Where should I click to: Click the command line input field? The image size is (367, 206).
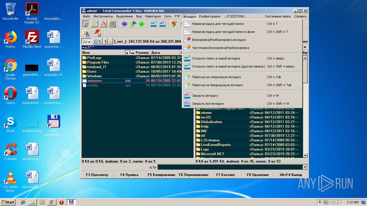pyautogui.click(x=230, y=167)
